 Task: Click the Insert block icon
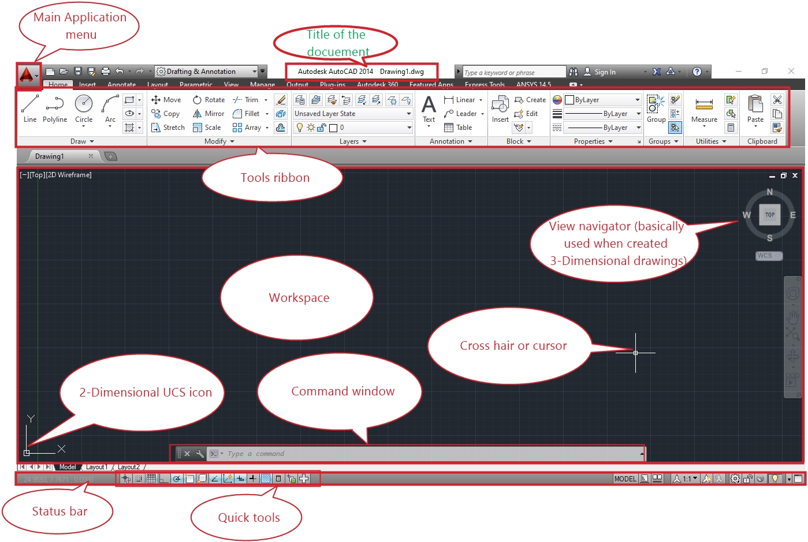tap(500, 109)
